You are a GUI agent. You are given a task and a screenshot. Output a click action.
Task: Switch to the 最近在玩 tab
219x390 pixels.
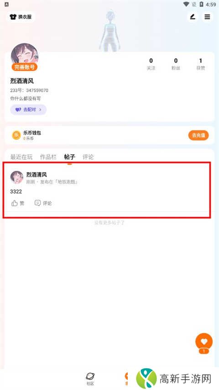21,157
